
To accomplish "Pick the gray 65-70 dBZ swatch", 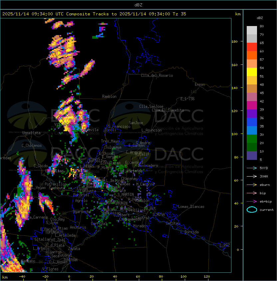I will pos(252,38).
